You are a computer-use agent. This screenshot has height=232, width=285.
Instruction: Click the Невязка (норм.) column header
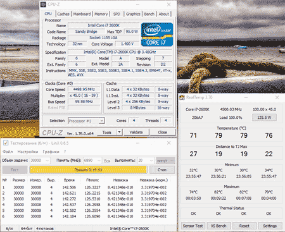coord(154,180)
